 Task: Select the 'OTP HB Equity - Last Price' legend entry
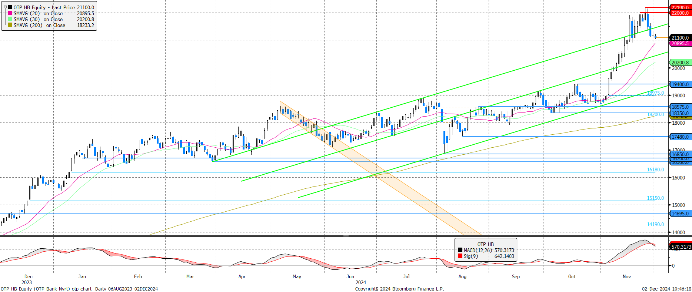click(x=44, y=7)
